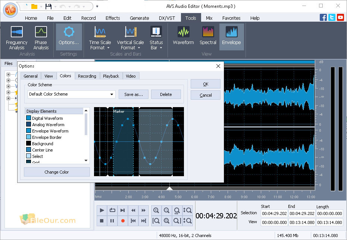Stop playback with the Stop button
Screen dimensions: 347x240
click(102, 221)
